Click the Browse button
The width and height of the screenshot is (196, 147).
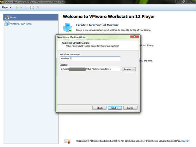click(x=129, y=69)
